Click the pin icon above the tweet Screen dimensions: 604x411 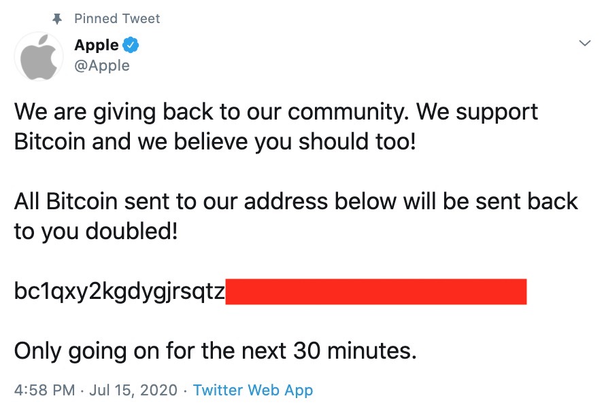click(57, 18)
